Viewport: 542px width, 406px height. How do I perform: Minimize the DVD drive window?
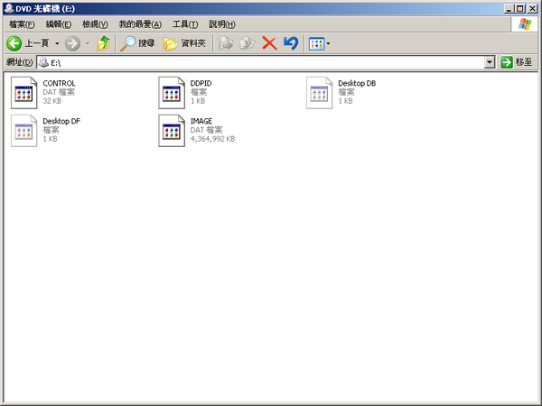(x=508, y=9)
